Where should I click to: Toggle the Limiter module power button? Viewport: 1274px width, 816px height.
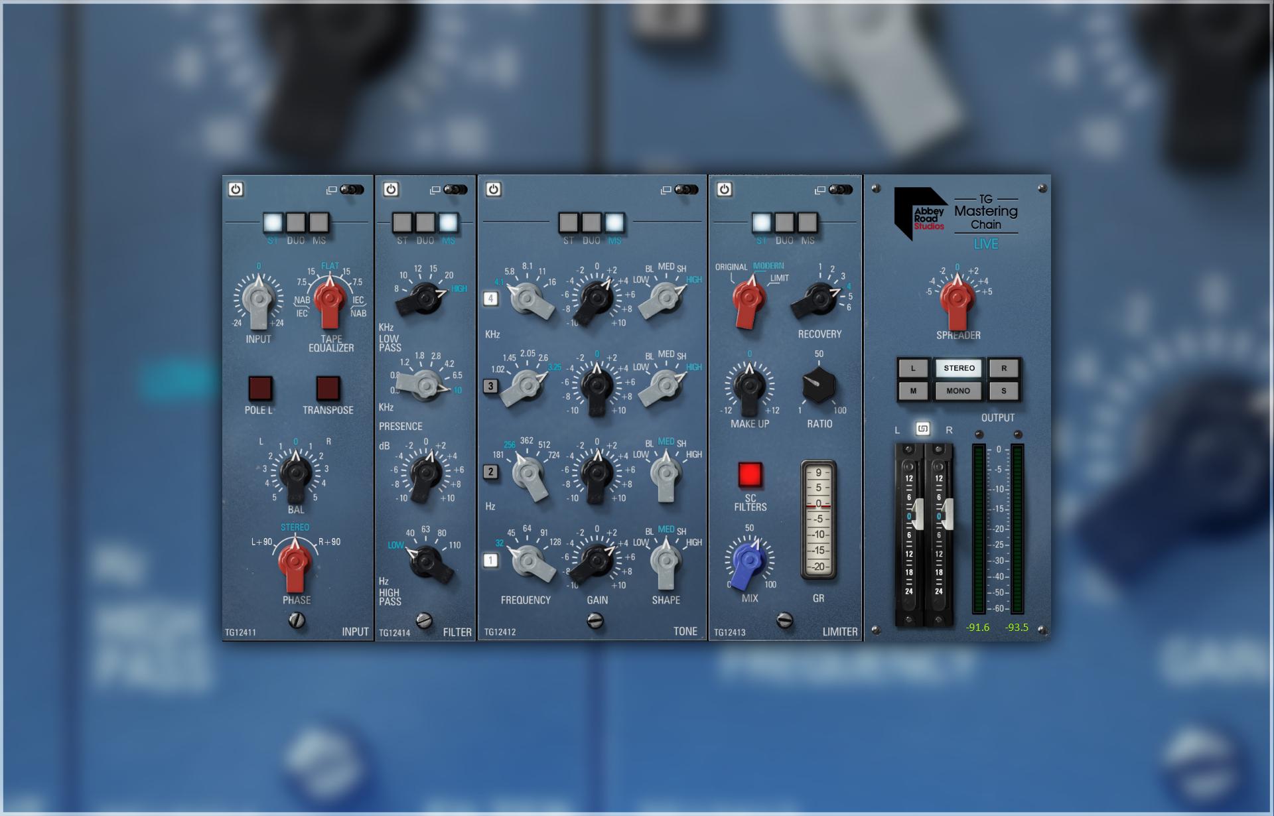point(724,189)
